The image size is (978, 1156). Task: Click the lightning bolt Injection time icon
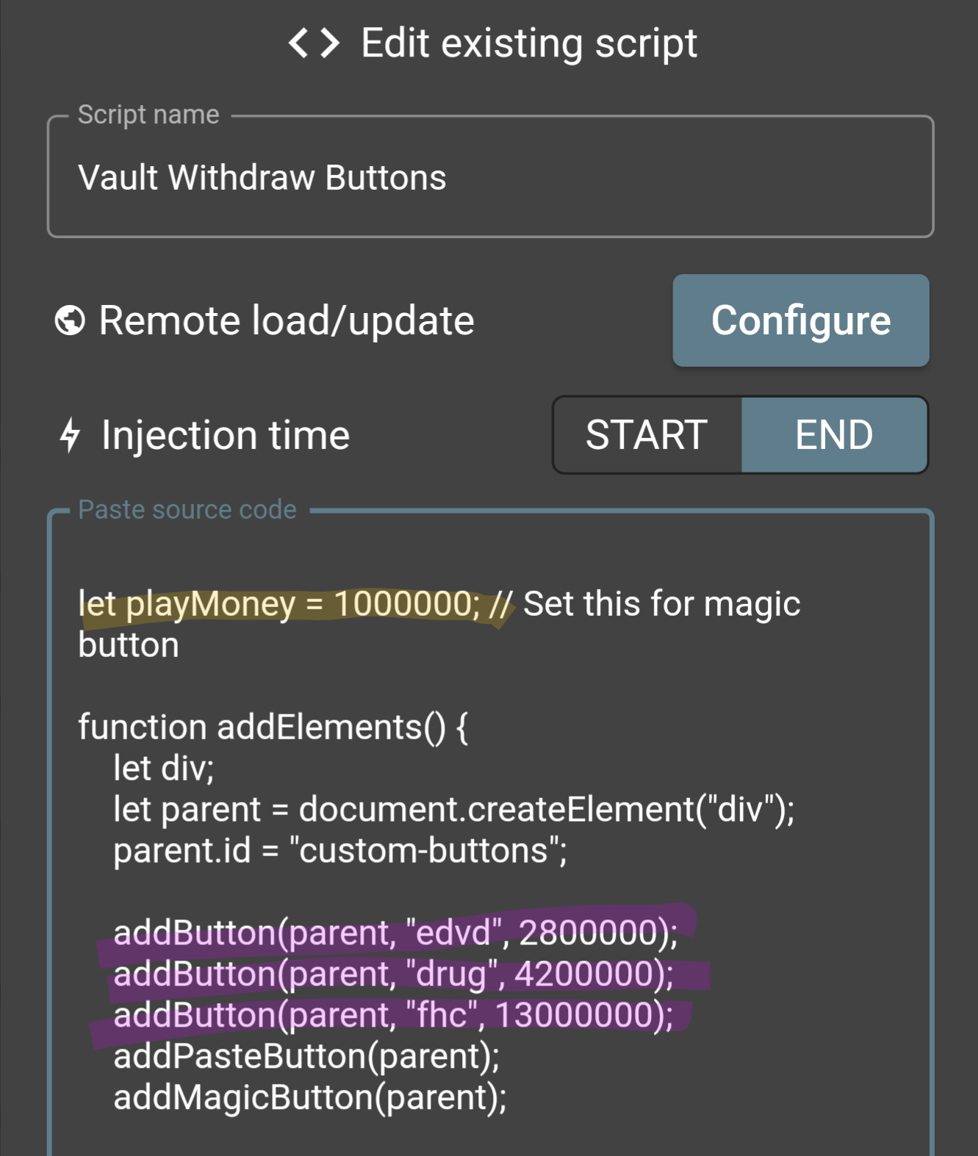[70, 435]
